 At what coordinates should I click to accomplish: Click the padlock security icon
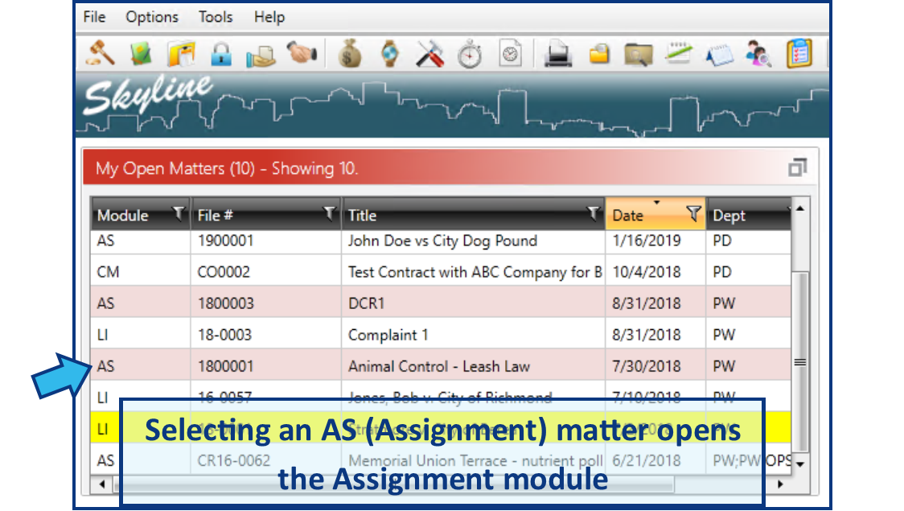tap(221, 53)
